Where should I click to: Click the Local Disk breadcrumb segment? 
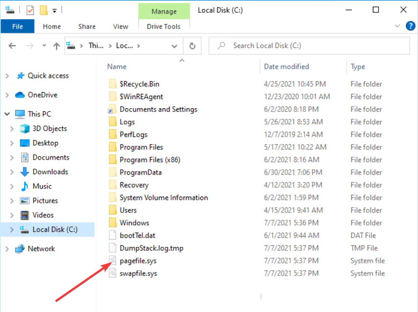click(x=124, y=46)
